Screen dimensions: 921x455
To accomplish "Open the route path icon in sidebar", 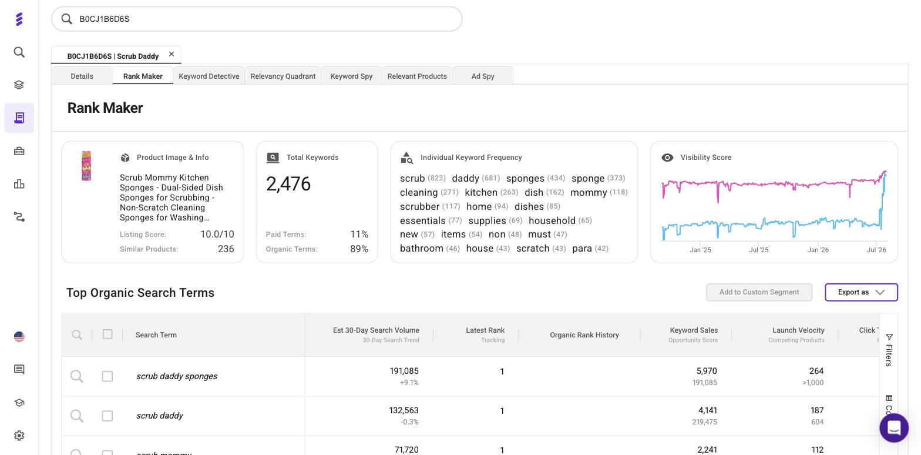I will tap(19, 217).
